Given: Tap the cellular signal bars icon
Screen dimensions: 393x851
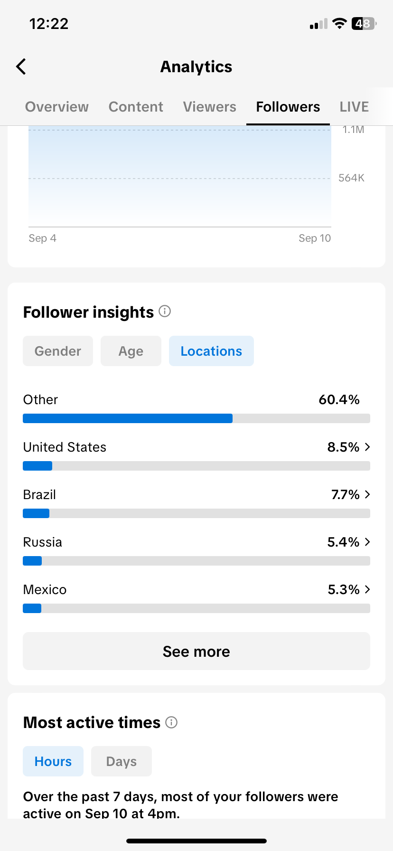Looking at the screenshot, I should 318,24.
